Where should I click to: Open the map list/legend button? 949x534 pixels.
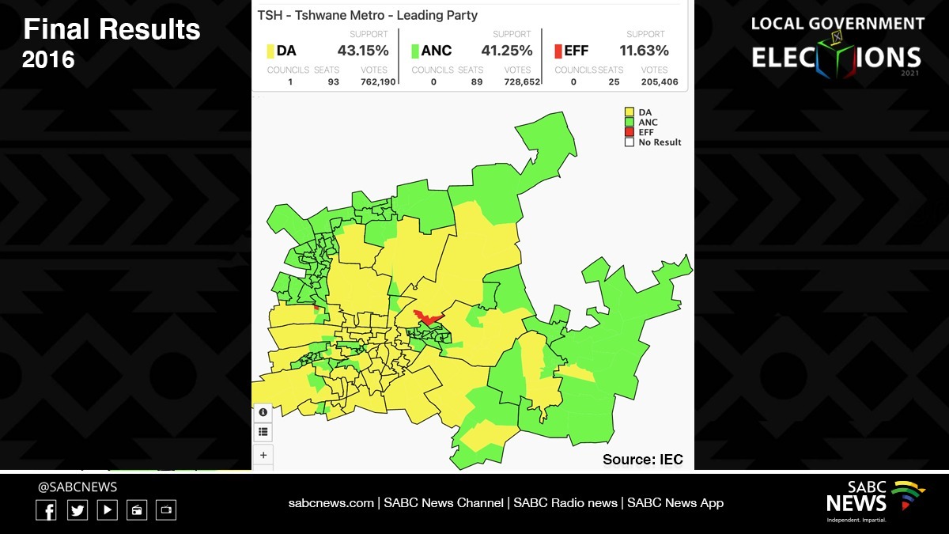tap(263, 432)
